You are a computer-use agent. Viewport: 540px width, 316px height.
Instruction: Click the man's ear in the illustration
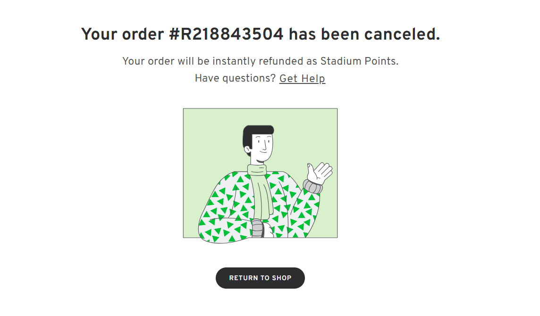(x=248, y=150)
